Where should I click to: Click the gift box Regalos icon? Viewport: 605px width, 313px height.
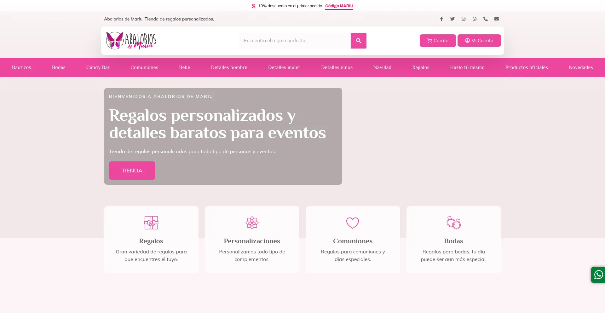coord(151,223)
